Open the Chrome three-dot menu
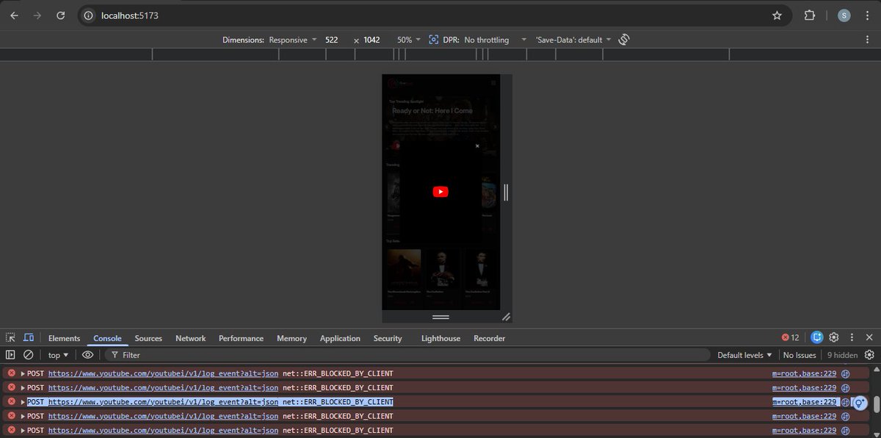 pyautogui.click(x=867, y=15)
